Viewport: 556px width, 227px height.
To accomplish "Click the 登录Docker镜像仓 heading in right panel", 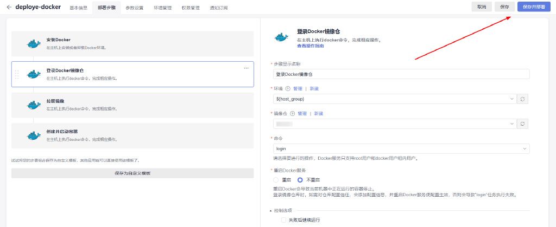I will click(x=319, y=32).
